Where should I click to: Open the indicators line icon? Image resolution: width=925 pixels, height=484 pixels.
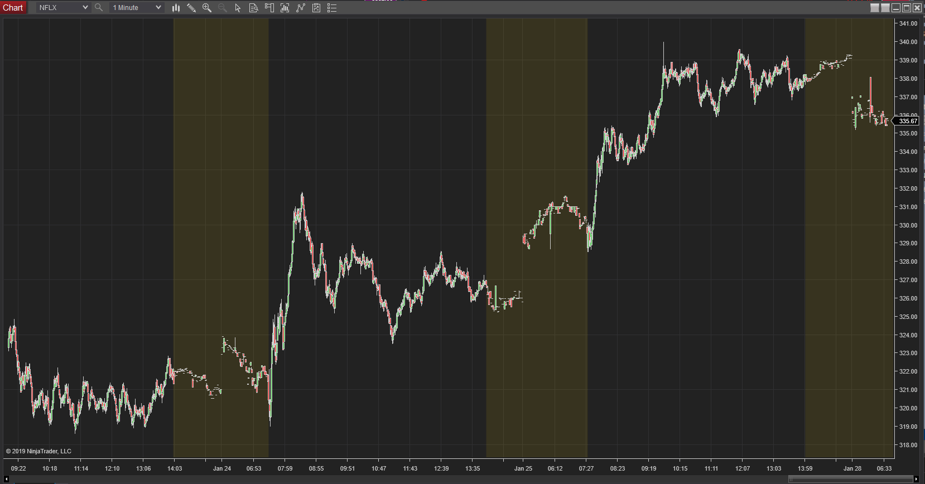pyautogui.click(x=301, y=8)
